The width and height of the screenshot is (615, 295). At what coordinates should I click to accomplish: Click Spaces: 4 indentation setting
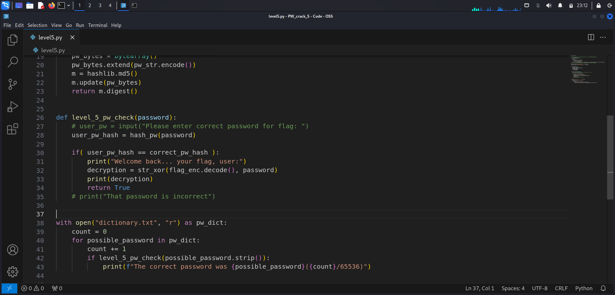pos(513,288)
